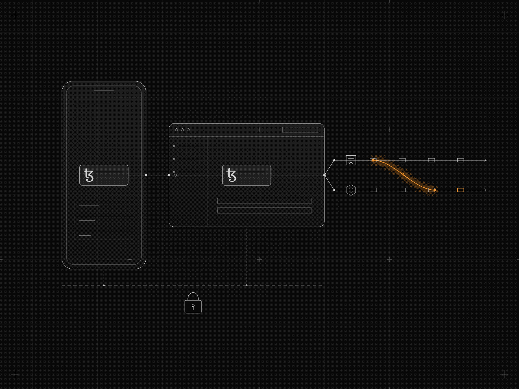Viewport: 519px width, 389px height.
Task: Select the second bullet in browser sidebar
Action: 174,159
